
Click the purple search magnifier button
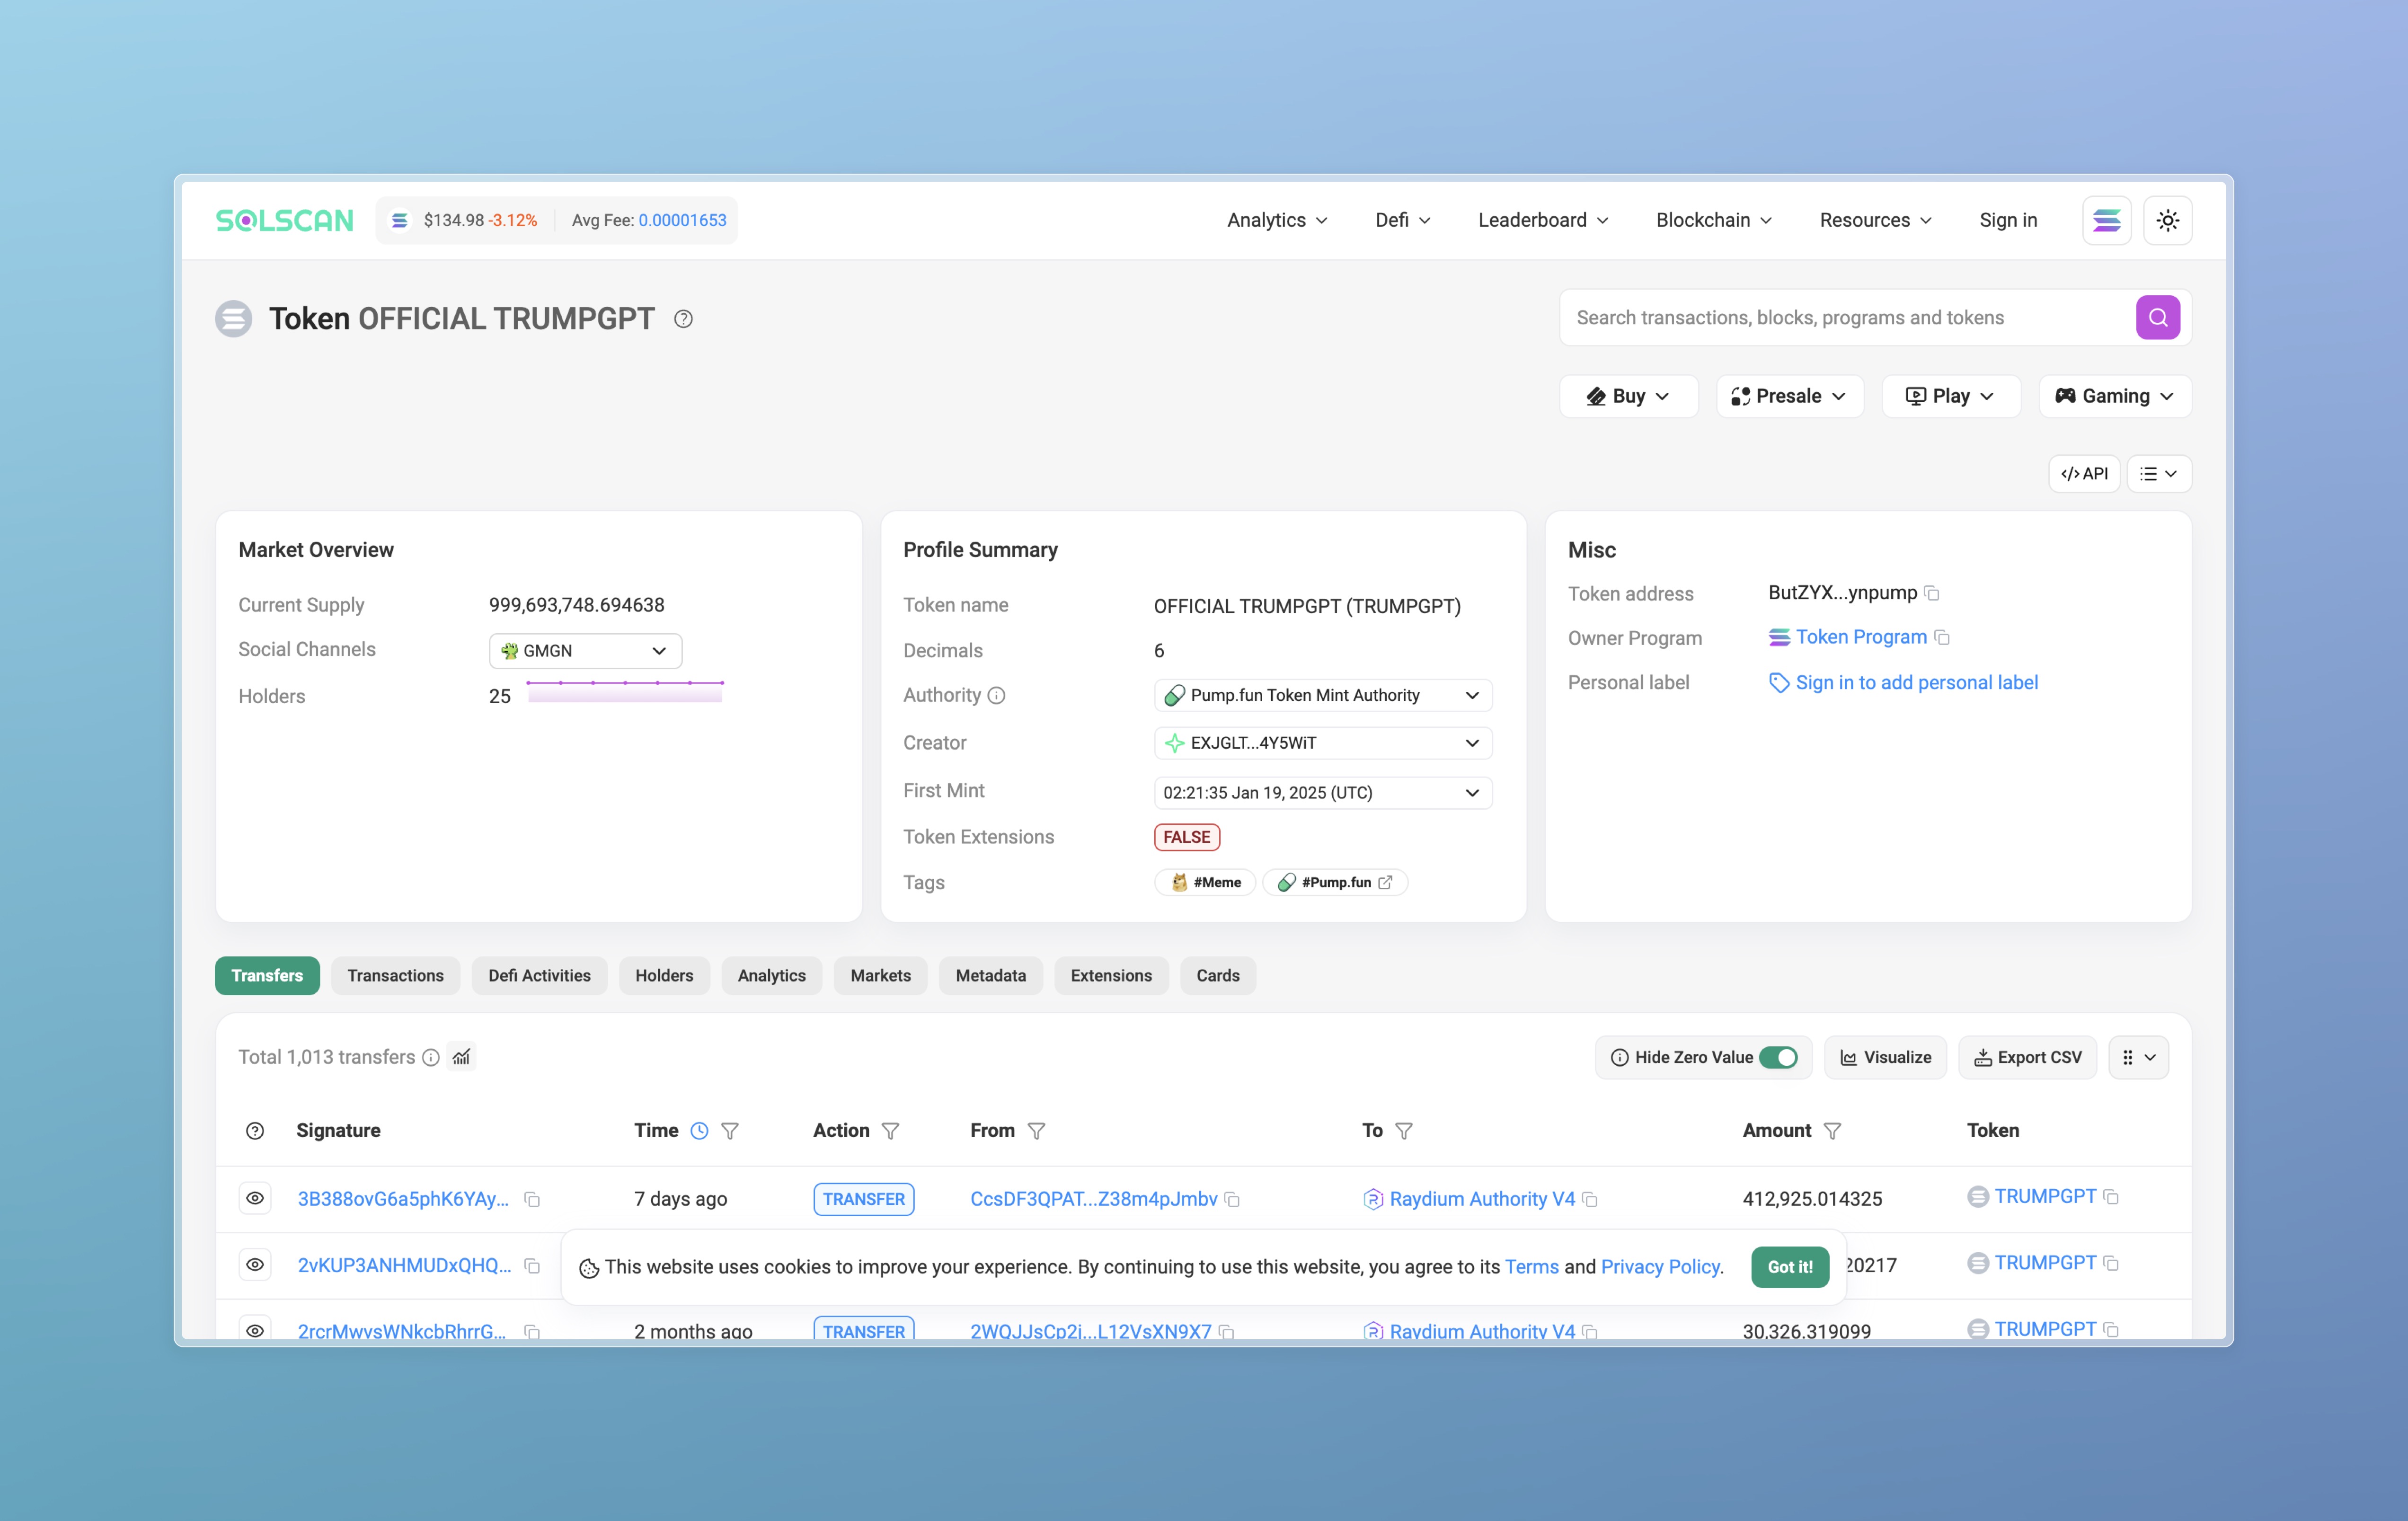point(2157,318)
